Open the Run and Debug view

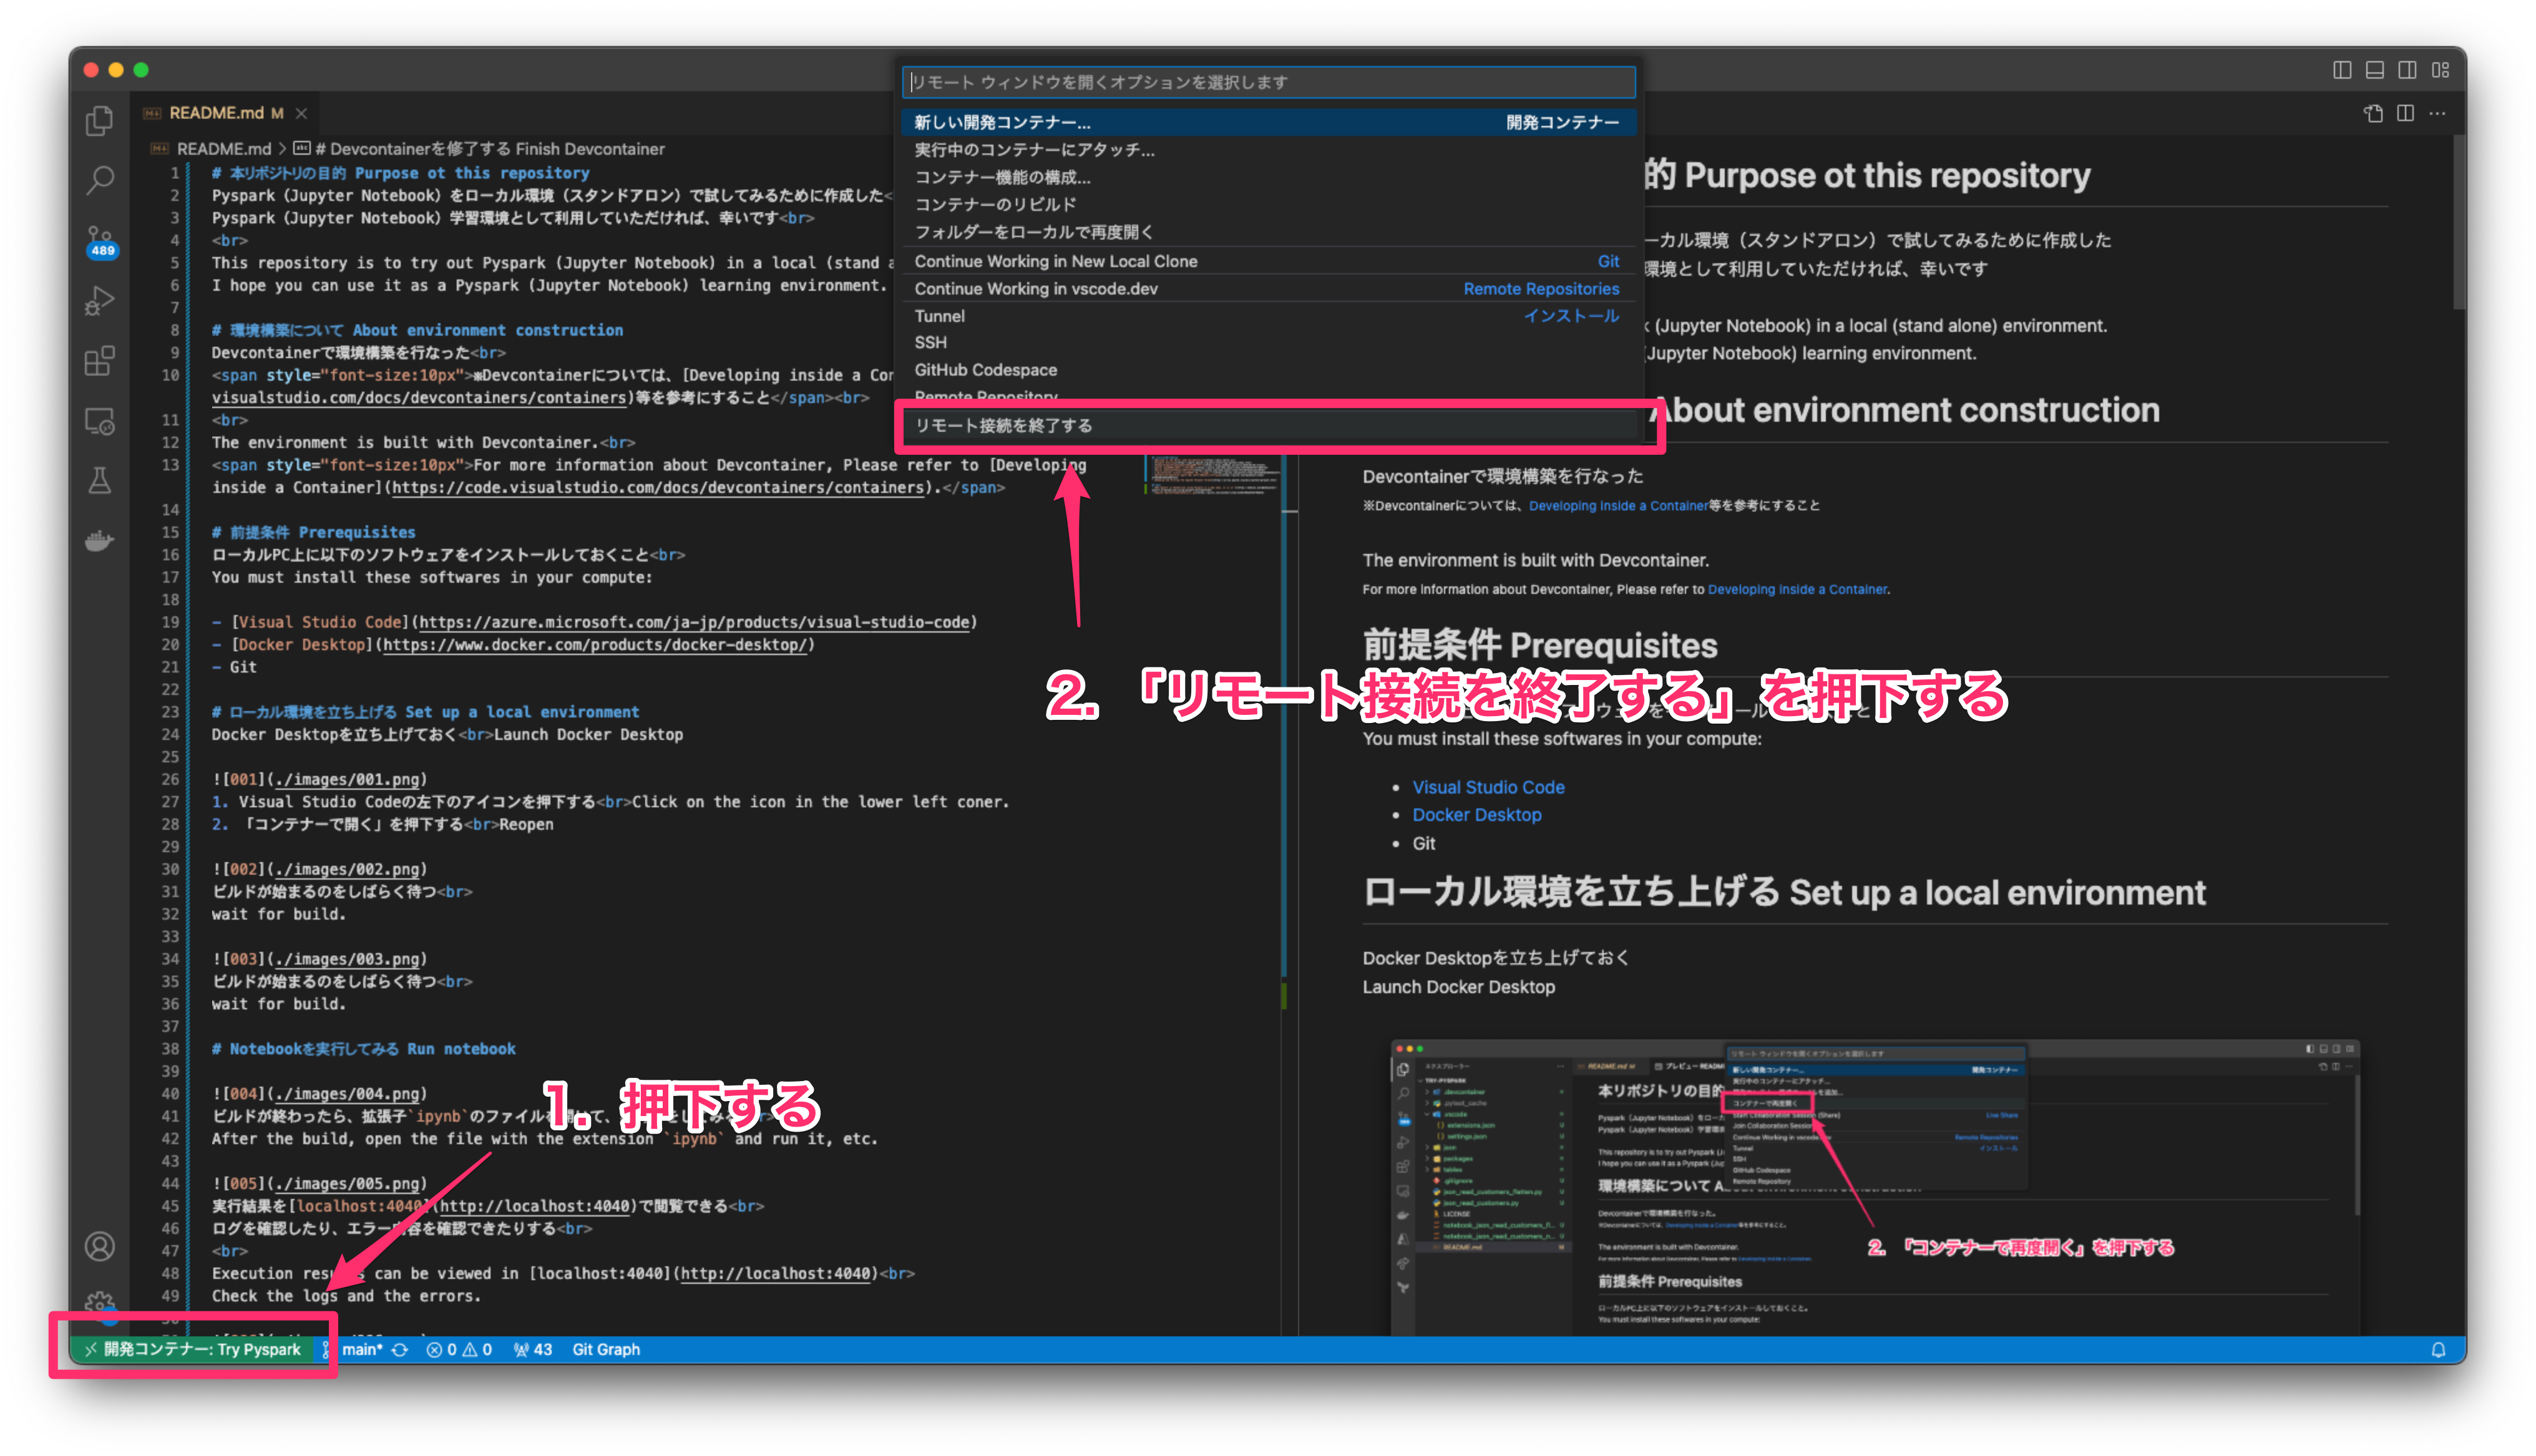[99, 300]
